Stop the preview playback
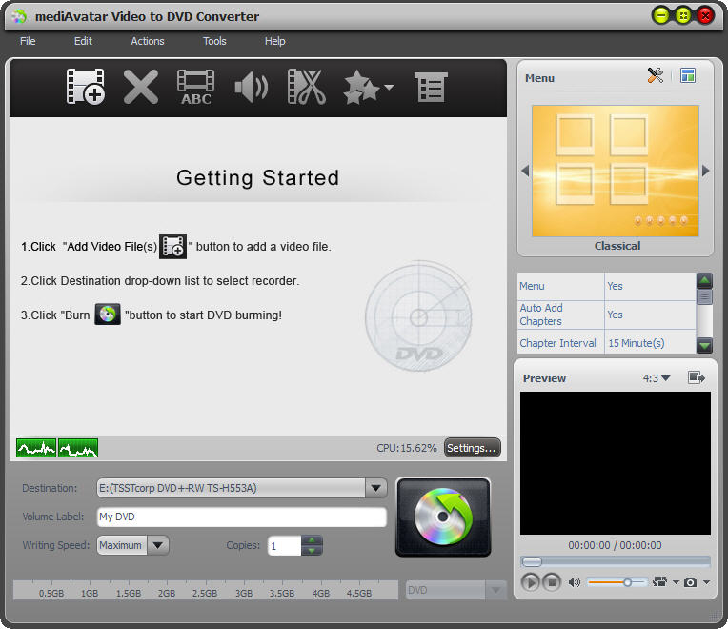 click(552, 581)
